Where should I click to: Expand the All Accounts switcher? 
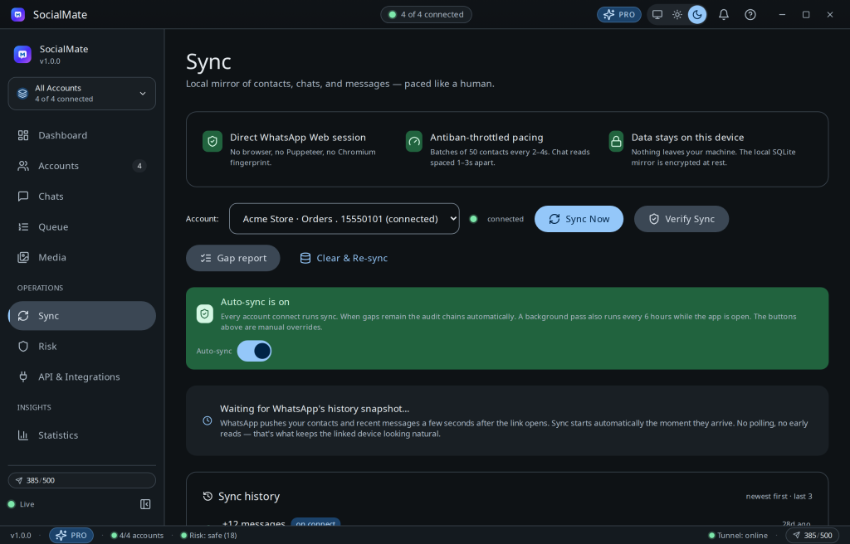click(x=82, y=93)
